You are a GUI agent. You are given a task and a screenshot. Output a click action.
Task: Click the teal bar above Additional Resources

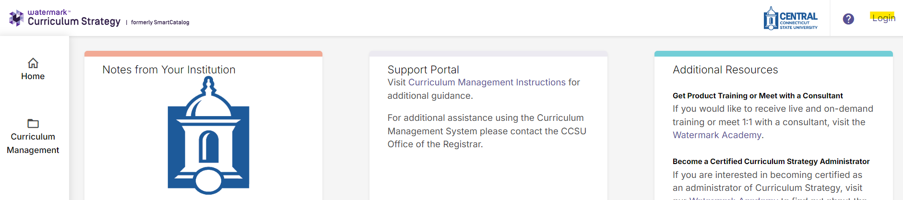pyautogui.click(x=773, y=54)
